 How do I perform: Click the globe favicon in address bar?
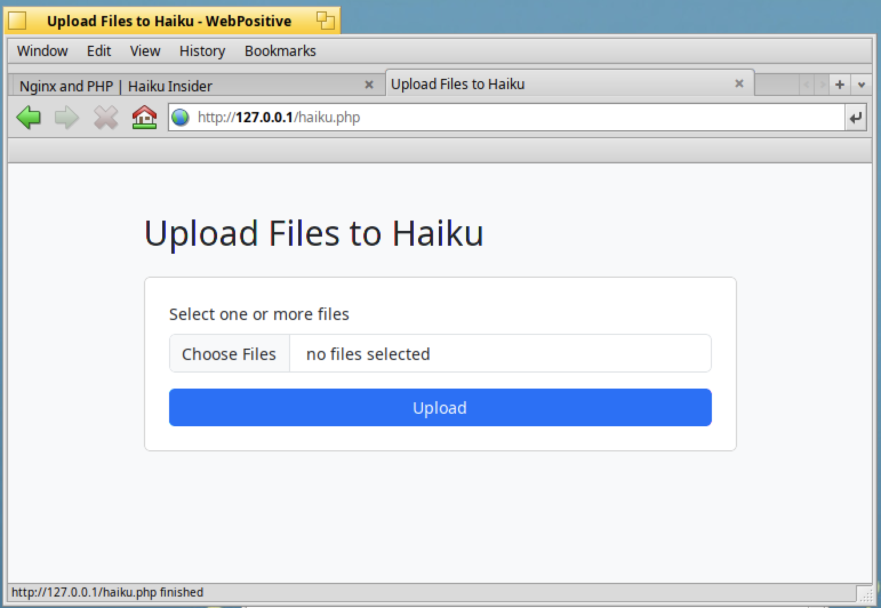tap(181, 118)
